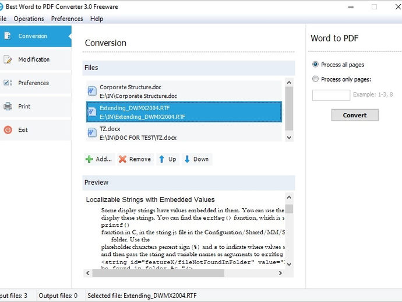
Task: Click the Conversion document icon
Action: pos(8,36)
